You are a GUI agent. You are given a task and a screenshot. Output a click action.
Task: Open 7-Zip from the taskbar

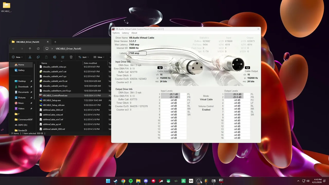click(213, 181)
